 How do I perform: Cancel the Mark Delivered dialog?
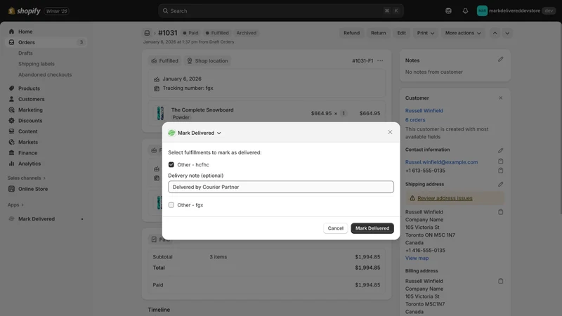point(335,228)
